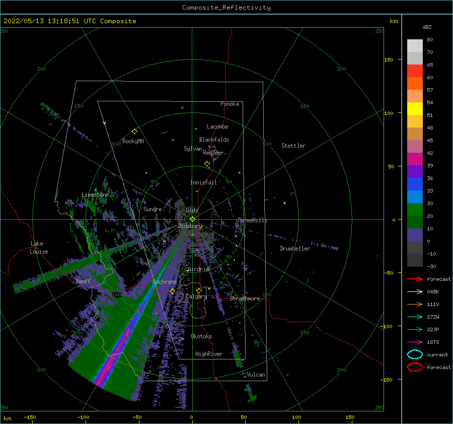Click the yellow km label at top right
This screenshot has width=453, height=424.
pyautogui.click(x=394, y=21)
